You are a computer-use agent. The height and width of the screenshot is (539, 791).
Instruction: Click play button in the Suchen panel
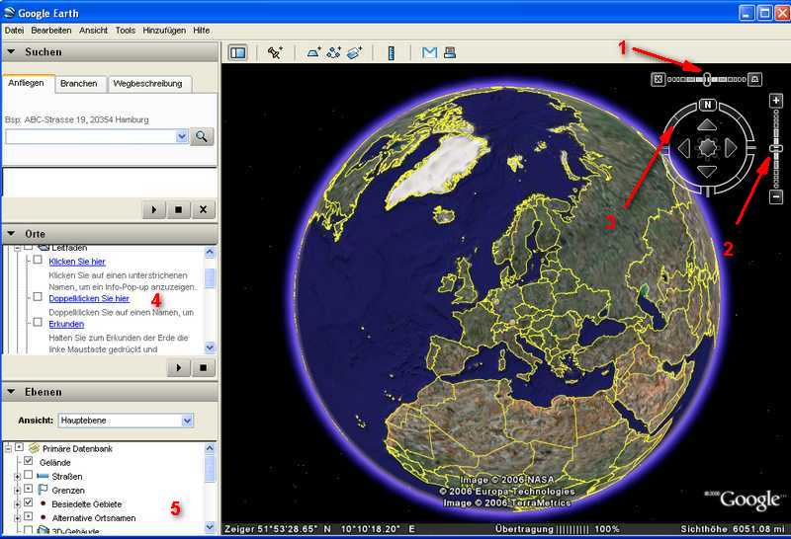tap(154, 209)
